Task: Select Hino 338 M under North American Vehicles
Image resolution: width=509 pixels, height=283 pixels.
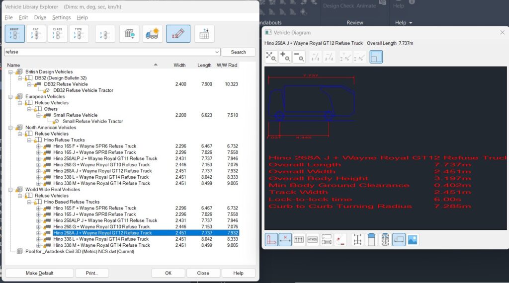Action: click(101, 184)
